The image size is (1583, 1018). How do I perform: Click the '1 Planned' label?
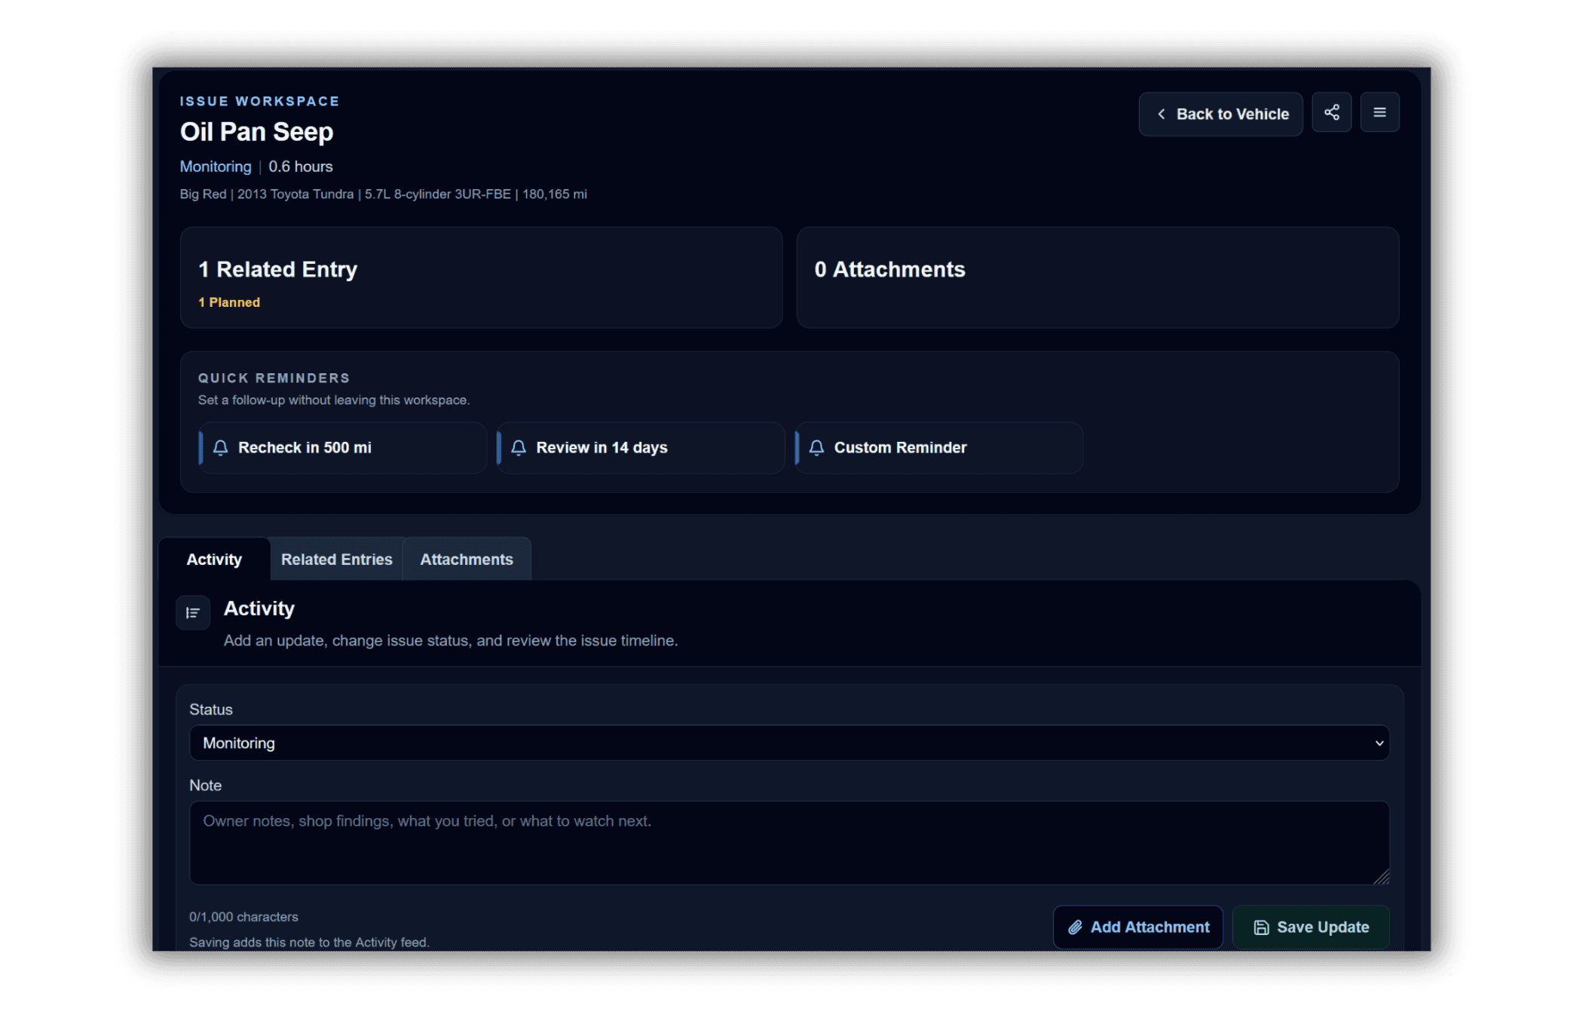click(x=229, y=302)
